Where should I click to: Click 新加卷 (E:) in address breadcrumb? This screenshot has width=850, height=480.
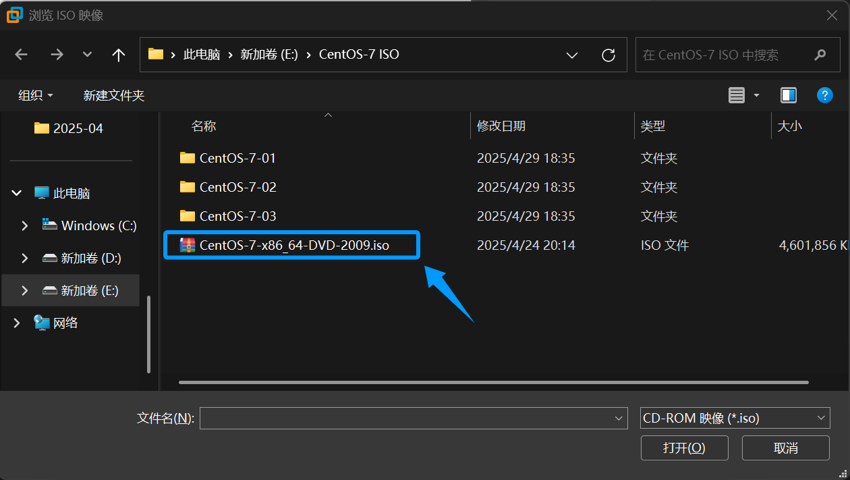click(x=269, y=55)
